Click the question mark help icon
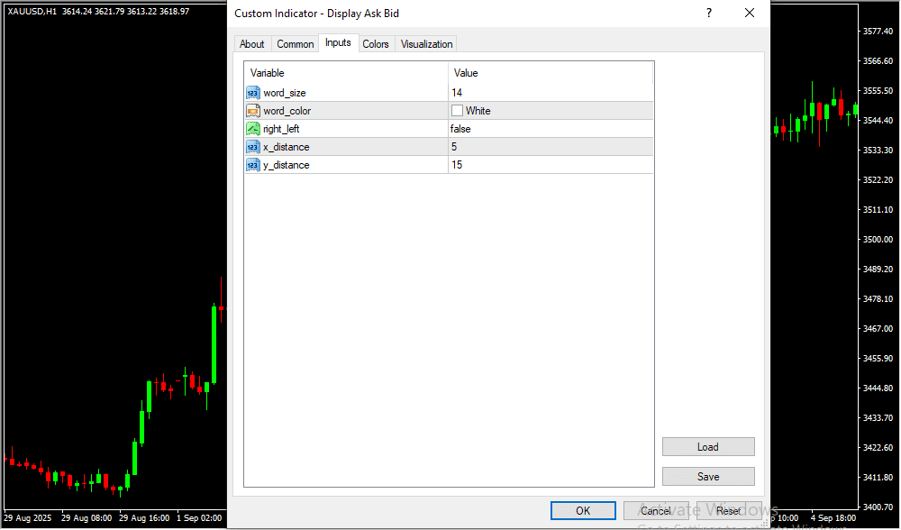 tap(709, 14)
